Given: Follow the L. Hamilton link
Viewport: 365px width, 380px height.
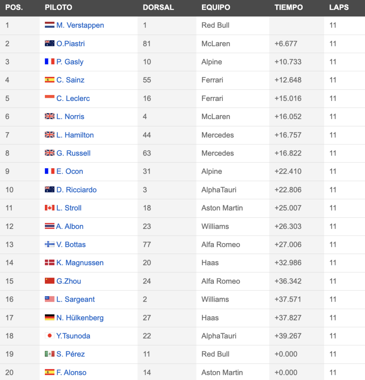Looking at the screenshot, I should pyautogui.click(x=75, y=135).
